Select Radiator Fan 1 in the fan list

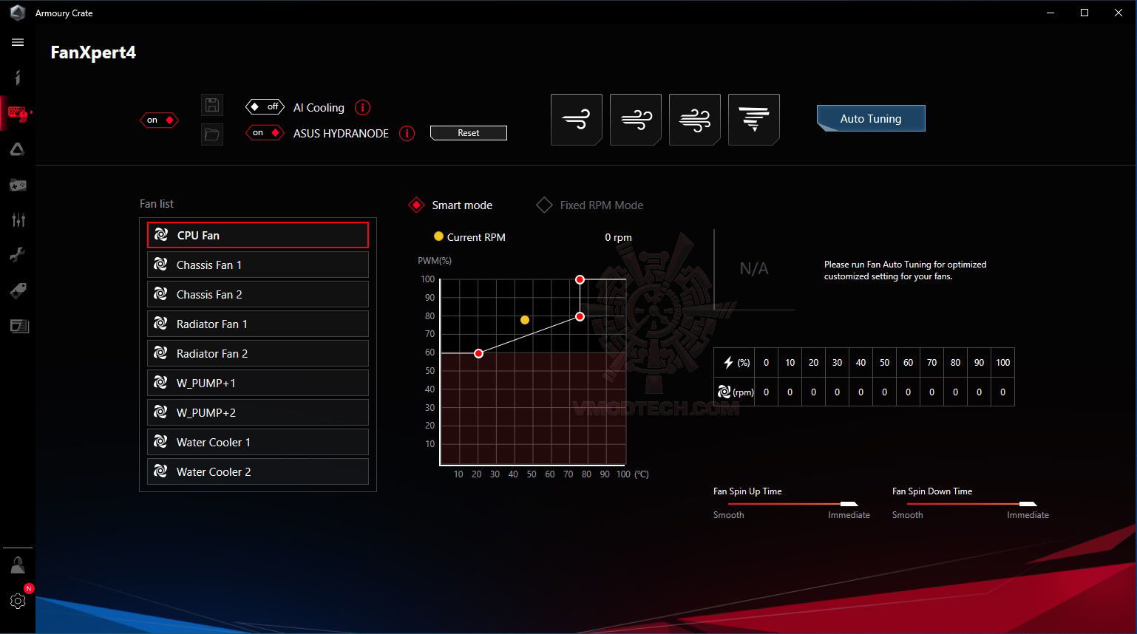(x=258, y=324)
